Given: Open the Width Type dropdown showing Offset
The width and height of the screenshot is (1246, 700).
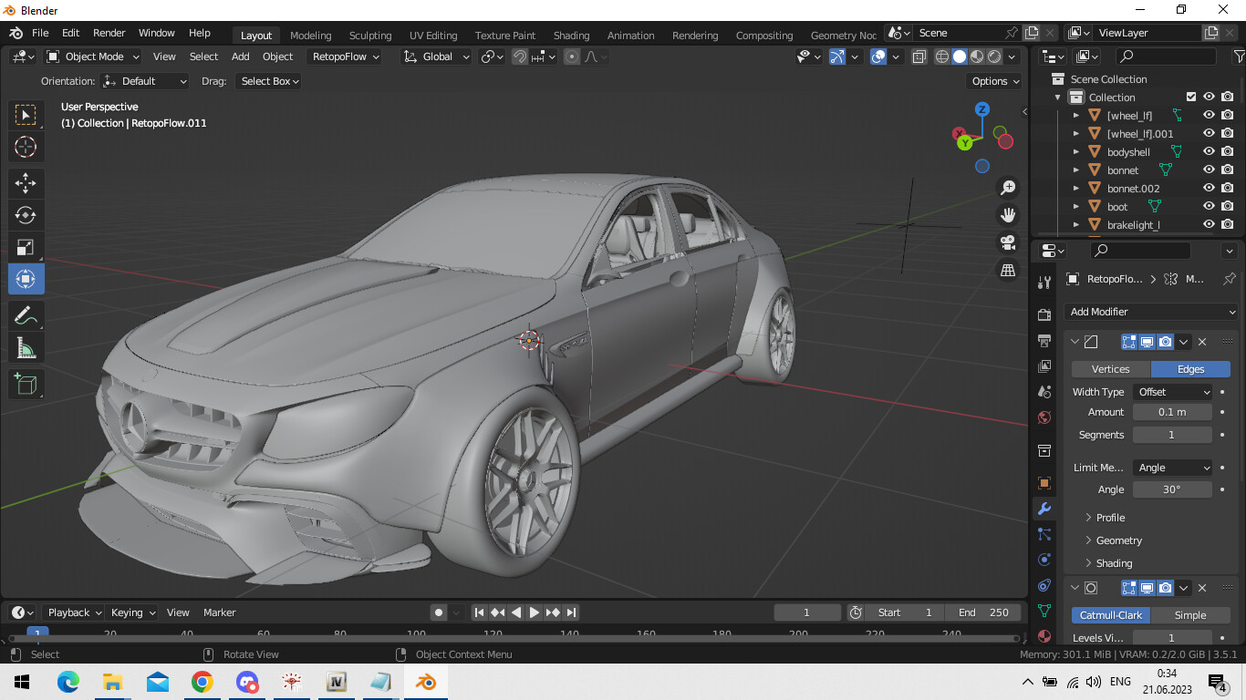Looking at the screenshot, I should (x=1172, y=391).
